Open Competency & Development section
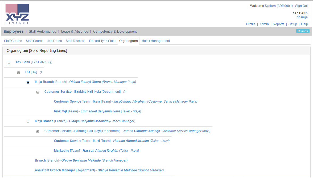 tap(115, 31)
